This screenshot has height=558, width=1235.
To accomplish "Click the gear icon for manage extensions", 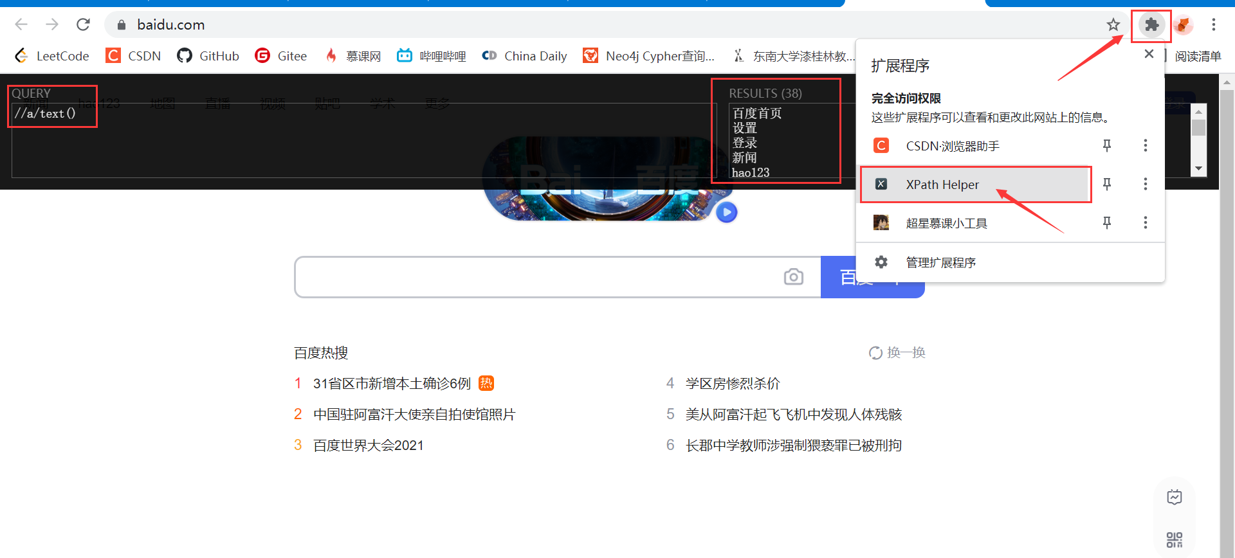I will [881, 262].
